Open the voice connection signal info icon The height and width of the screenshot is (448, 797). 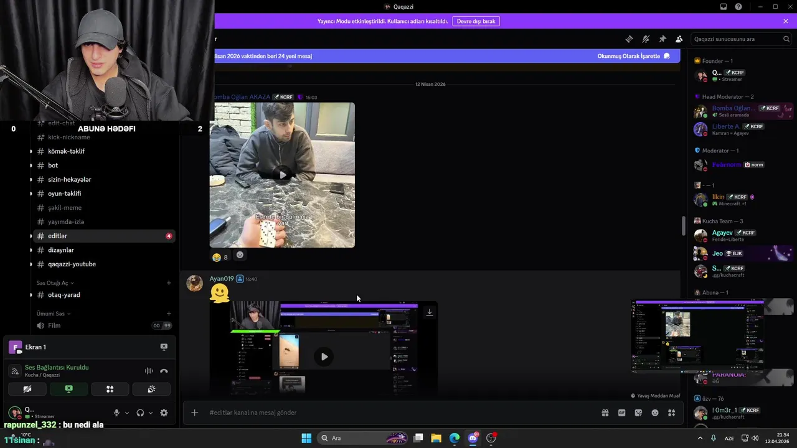point(14,371)
